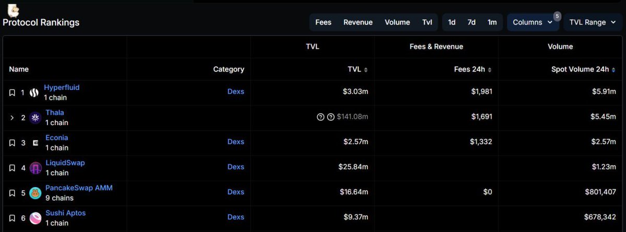The width and height of the screenshot is (626, 232).
Task: Select the Volume filter tab
Action: tap(398, 22)
